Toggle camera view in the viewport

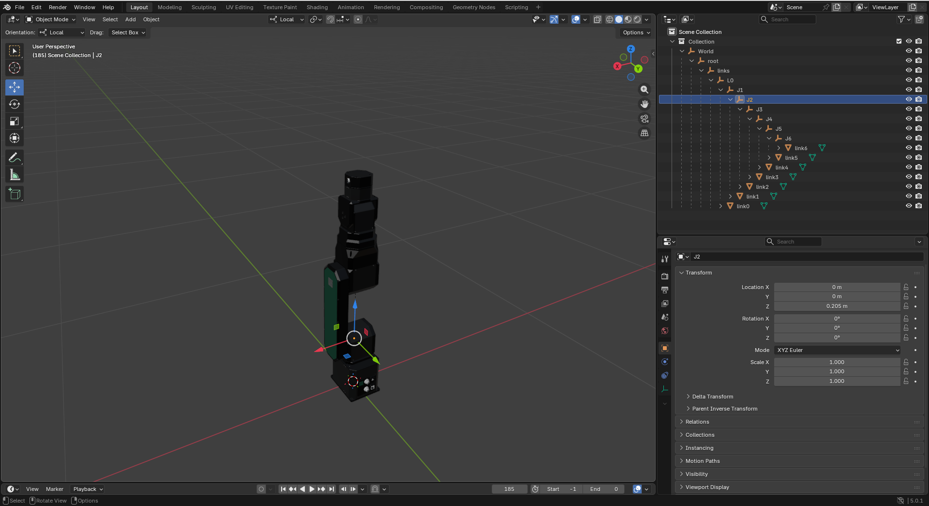[644, 119]
